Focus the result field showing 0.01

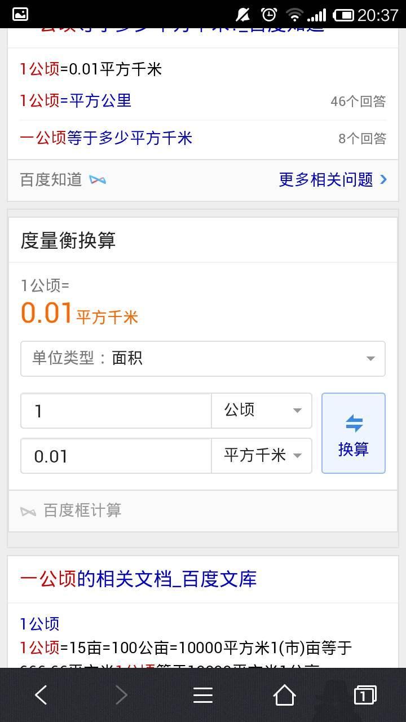click(116, 456)
